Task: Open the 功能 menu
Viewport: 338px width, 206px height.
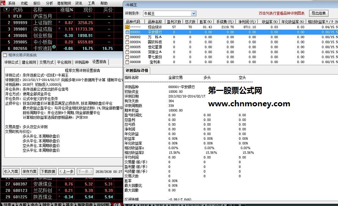Action: (x=24, y=3)
